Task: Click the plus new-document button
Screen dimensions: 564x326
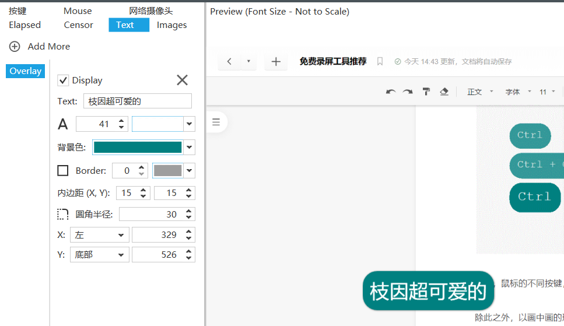Action: [x=276, y=61]
